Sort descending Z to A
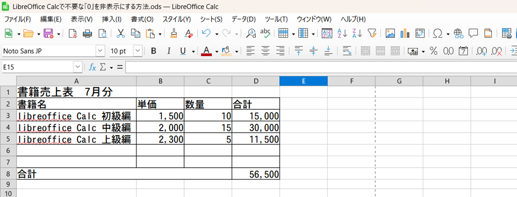 click(x=357, y=33)
